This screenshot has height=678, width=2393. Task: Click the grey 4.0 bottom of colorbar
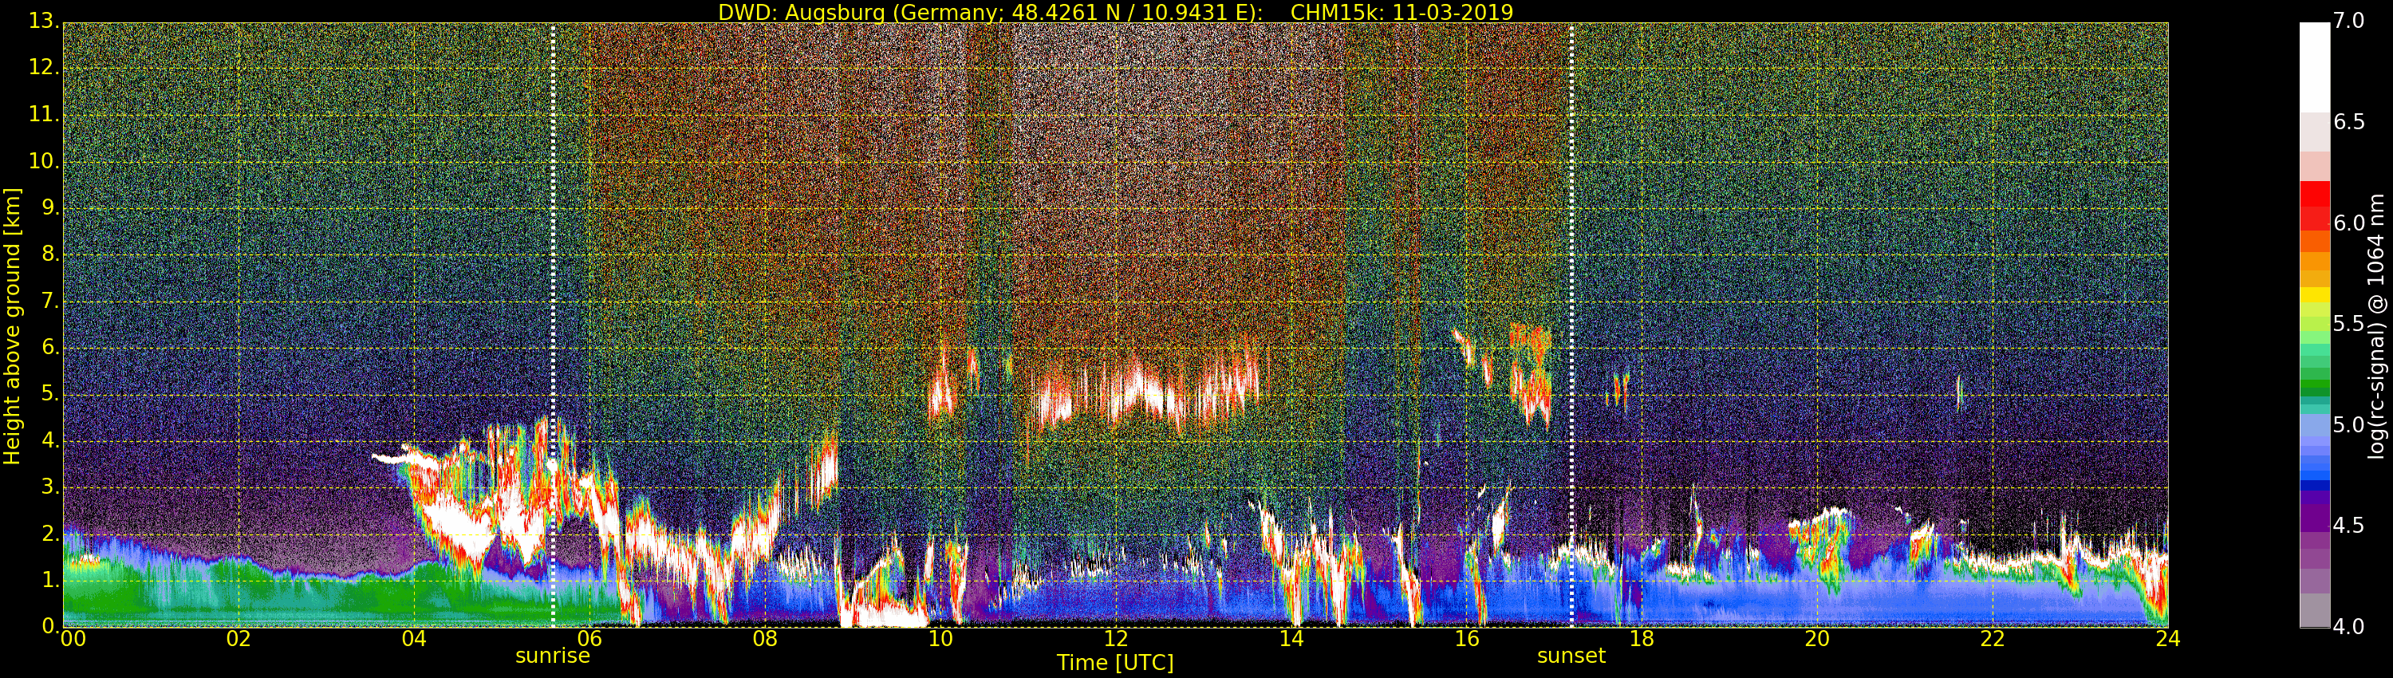[2314, 611]
